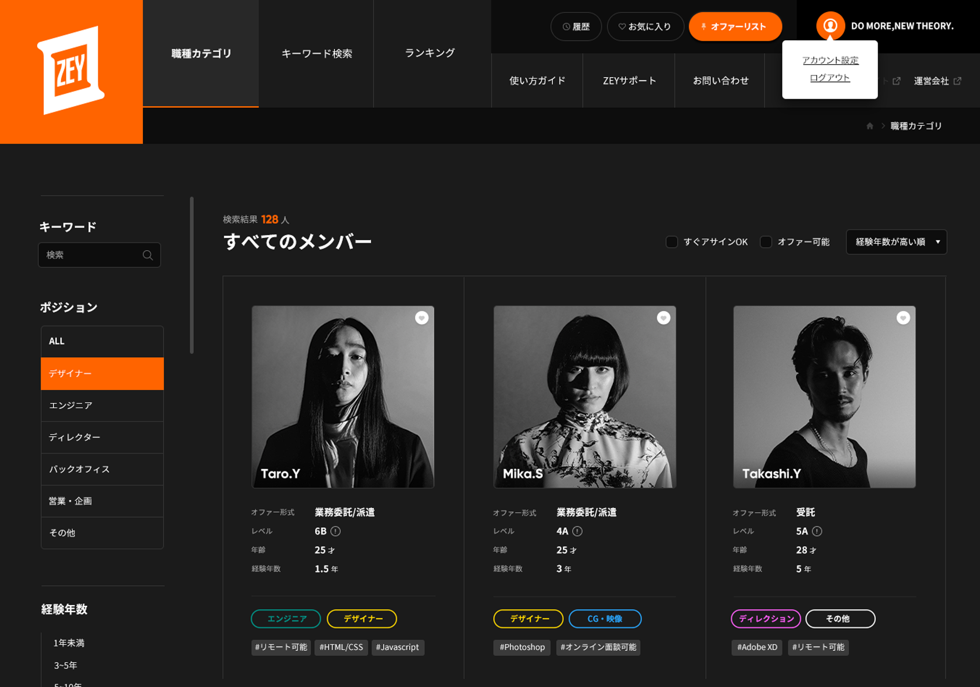
Task: Click the sidebar vertical scrollbar
Action: [x=192, y=275]
